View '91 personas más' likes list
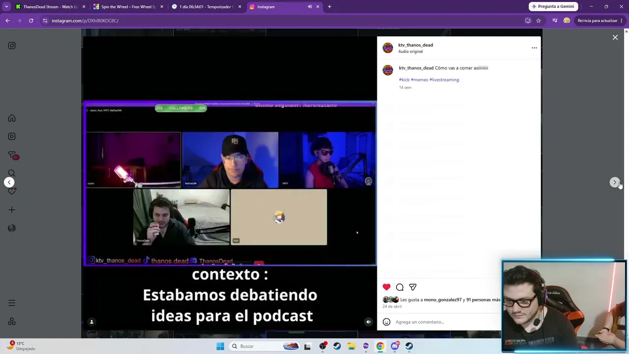 tap(483, 300)
